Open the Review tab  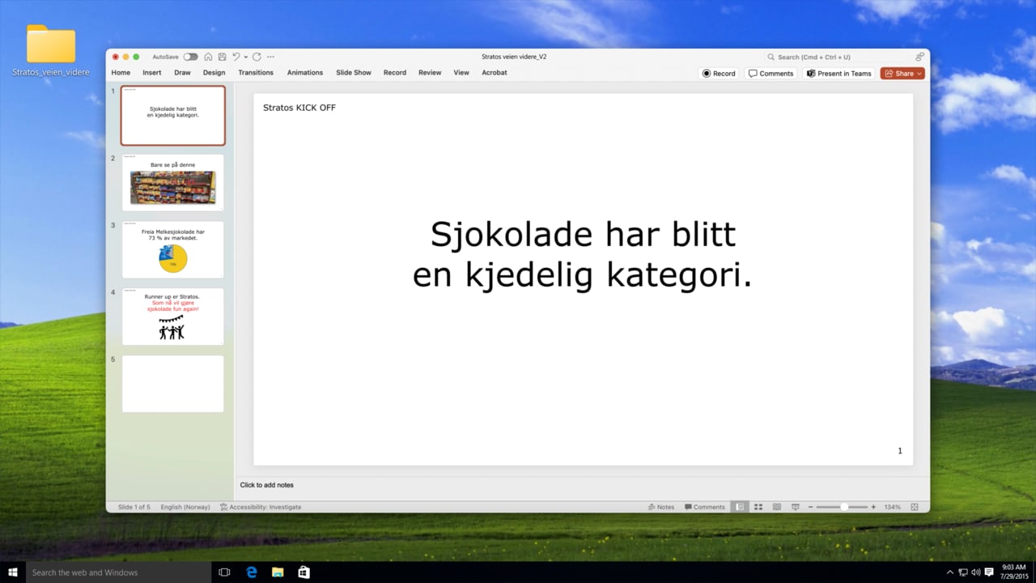(x=430, y=73)
